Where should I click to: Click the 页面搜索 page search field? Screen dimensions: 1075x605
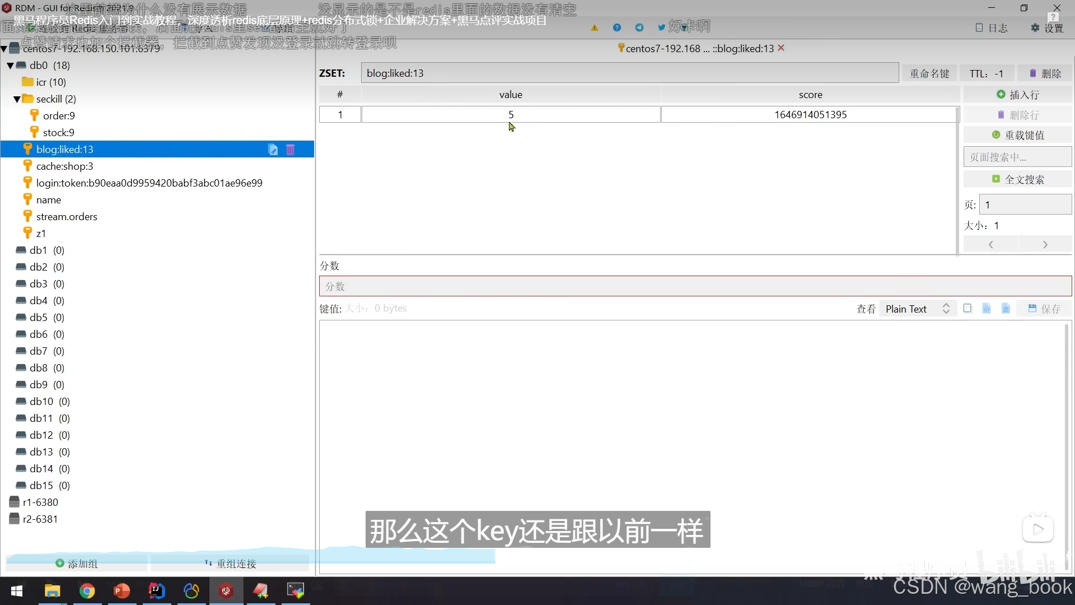[1018, 157]
